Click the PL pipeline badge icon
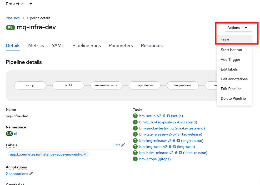Screen dimensions: 260x185 point(11,28)
